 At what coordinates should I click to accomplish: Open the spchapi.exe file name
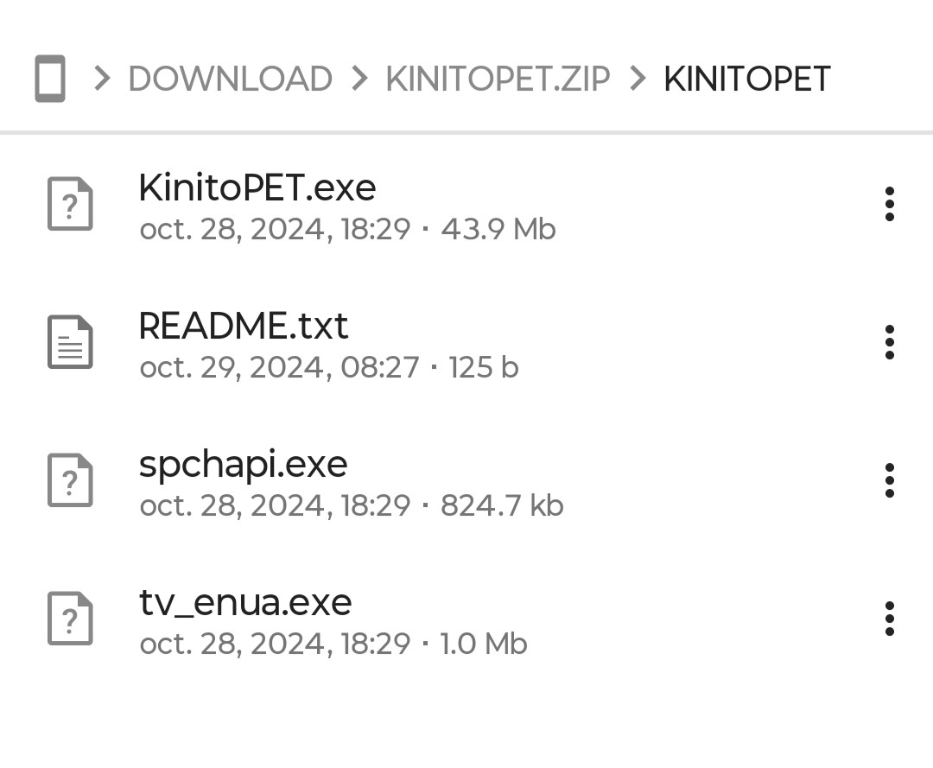coord(244,464)
